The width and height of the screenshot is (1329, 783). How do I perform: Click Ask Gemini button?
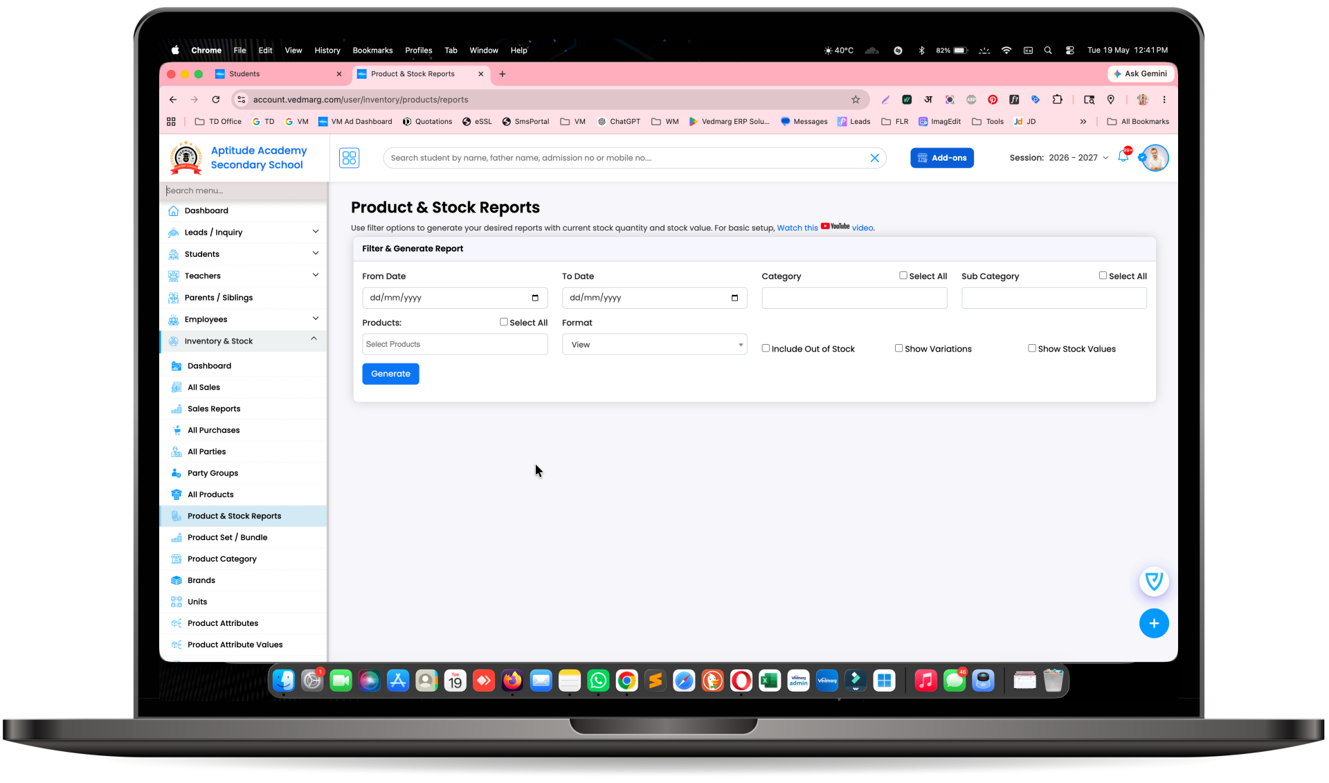[1139, 74]
